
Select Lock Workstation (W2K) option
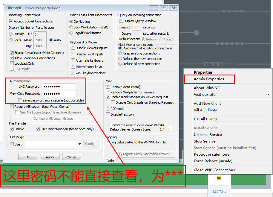71,27
